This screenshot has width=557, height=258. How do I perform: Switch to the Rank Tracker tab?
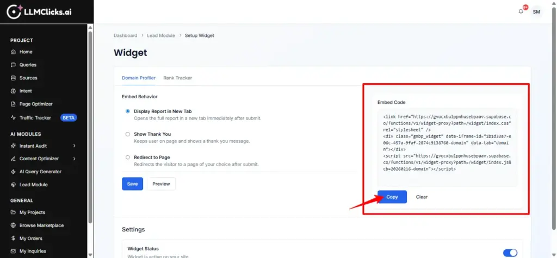177,78
